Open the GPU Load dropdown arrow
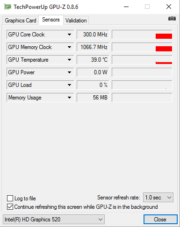 (69, 85)
